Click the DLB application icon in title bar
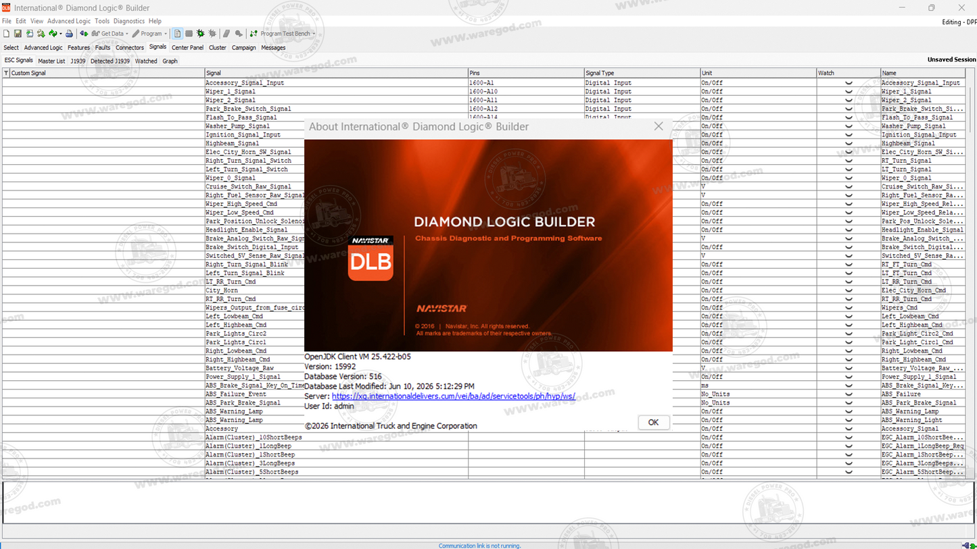The width and height of the screenshot is (977, 549). (6, 7)
